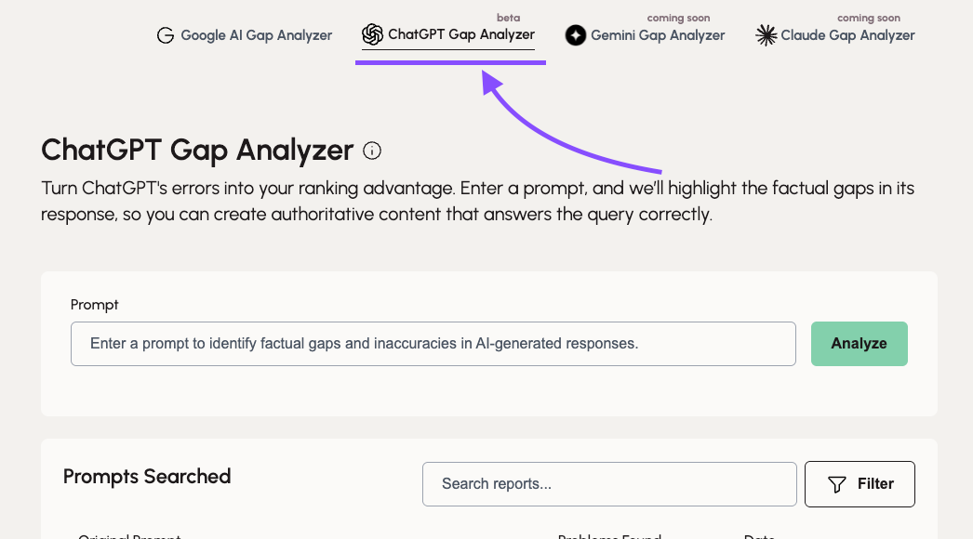Click the coming soon label above Gemini
Viewport: 973px width, 539px height.
point(678,17)
